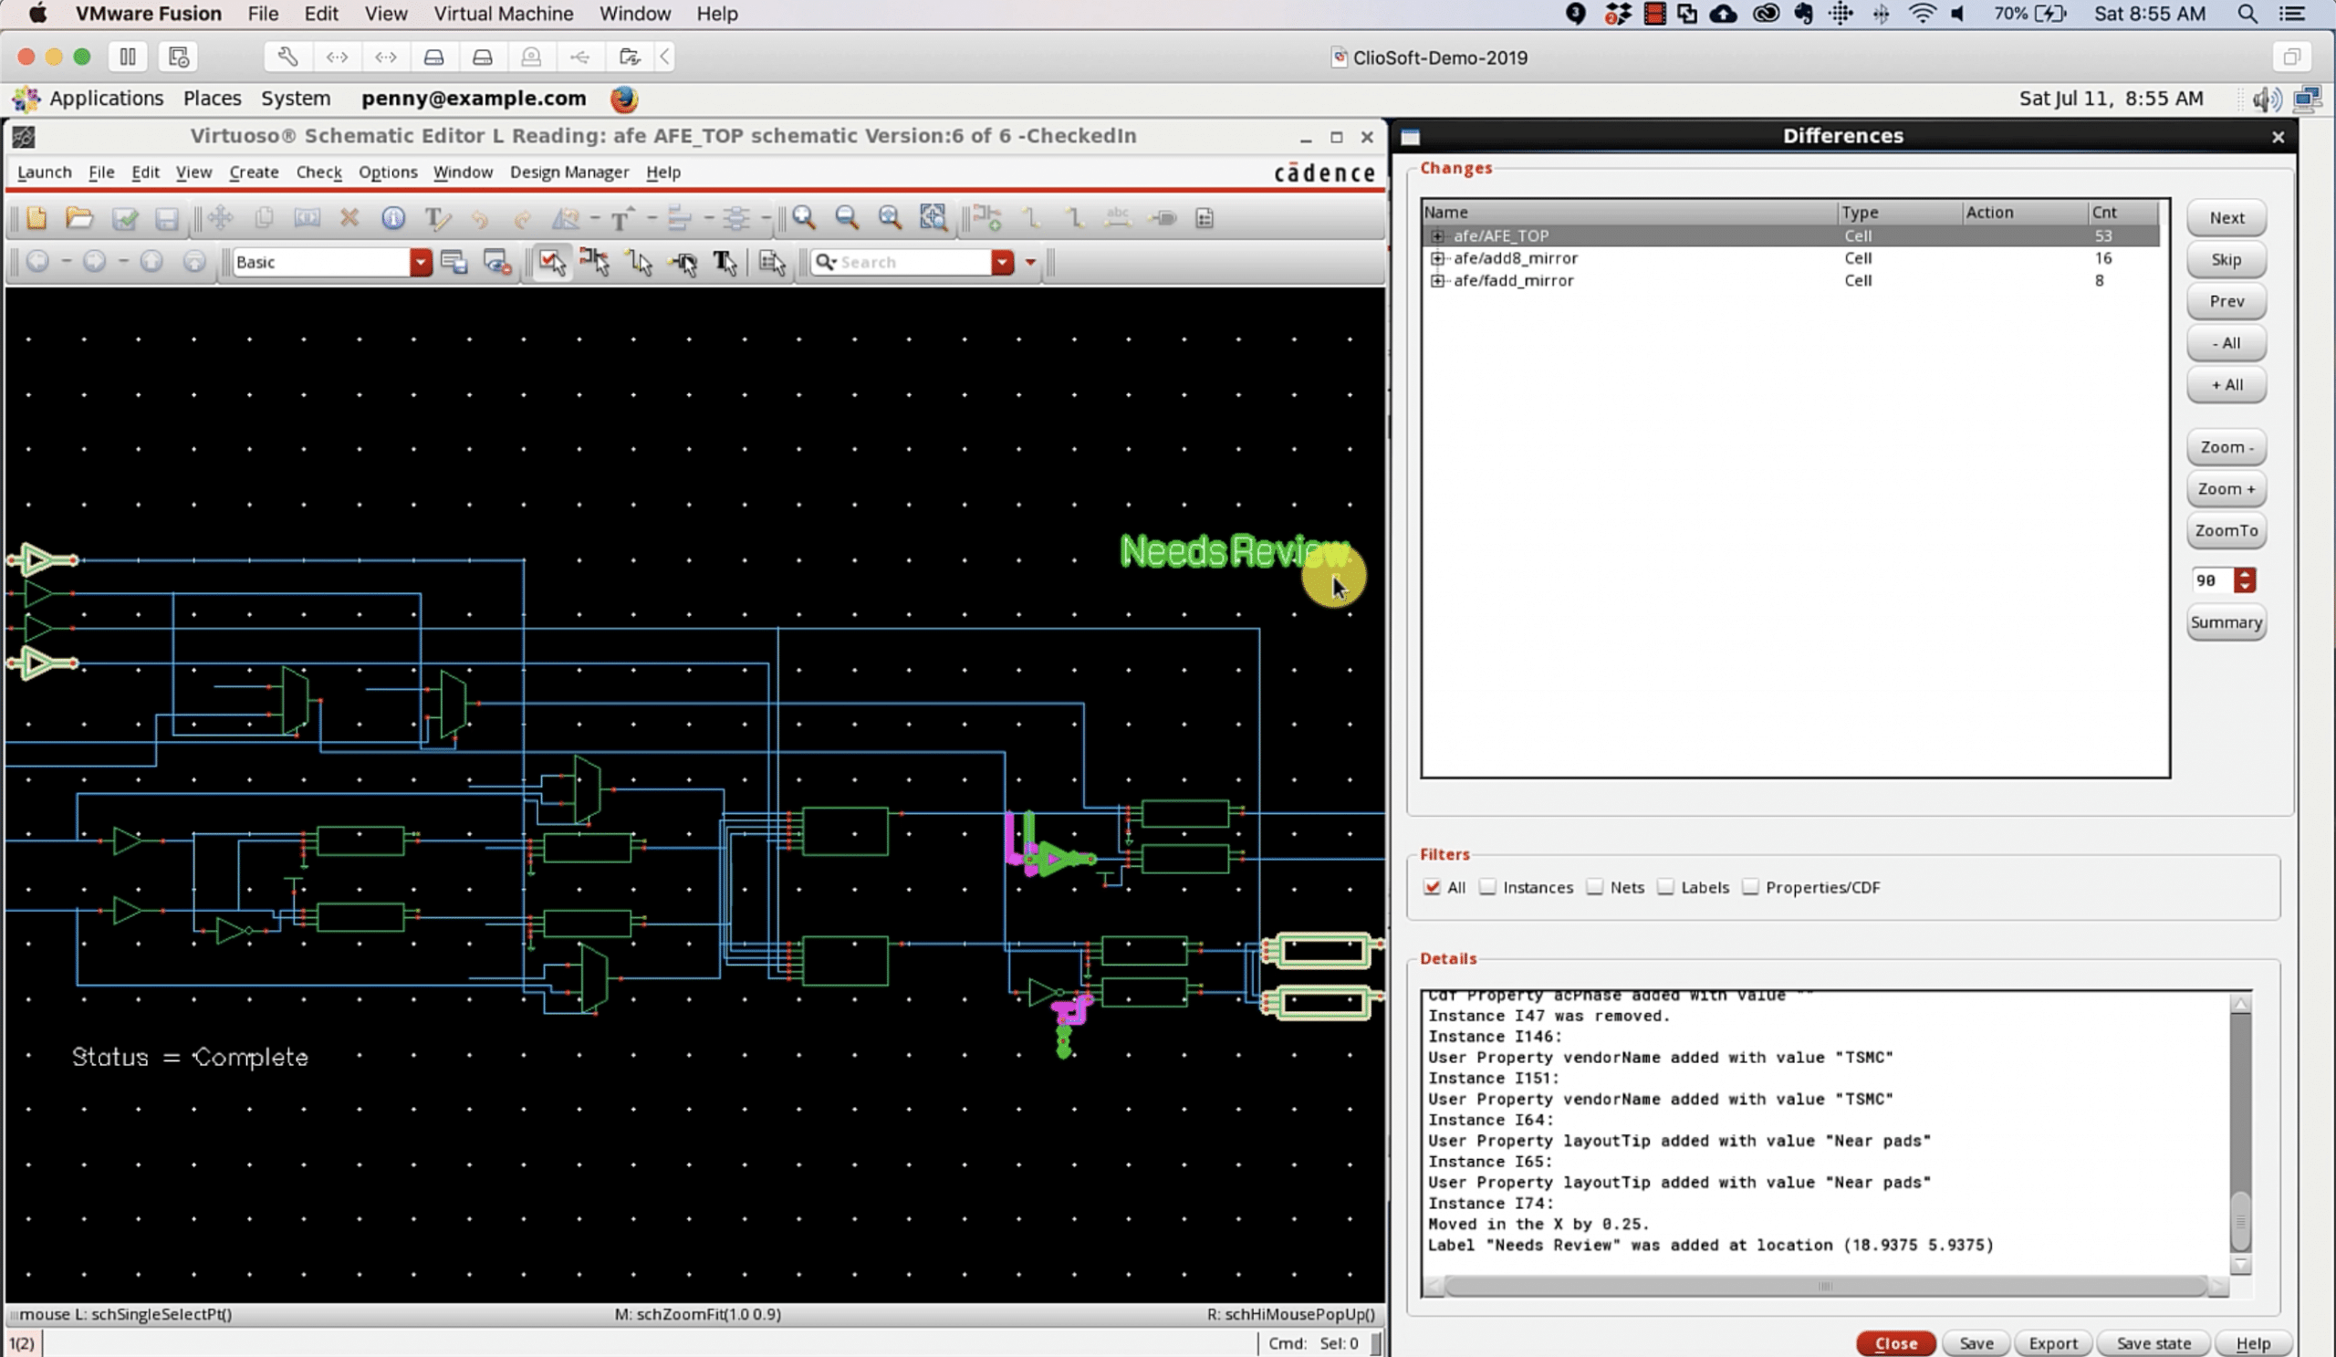Uncheck the All filter checkbox
Image resolution: width=2336 pixels, height=1357 pixels.
[x=1433, y=887]
